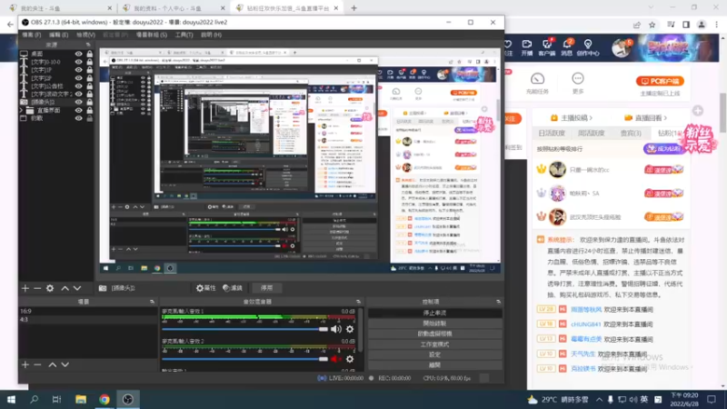Open Windows Start menu

tap(11, 399)
